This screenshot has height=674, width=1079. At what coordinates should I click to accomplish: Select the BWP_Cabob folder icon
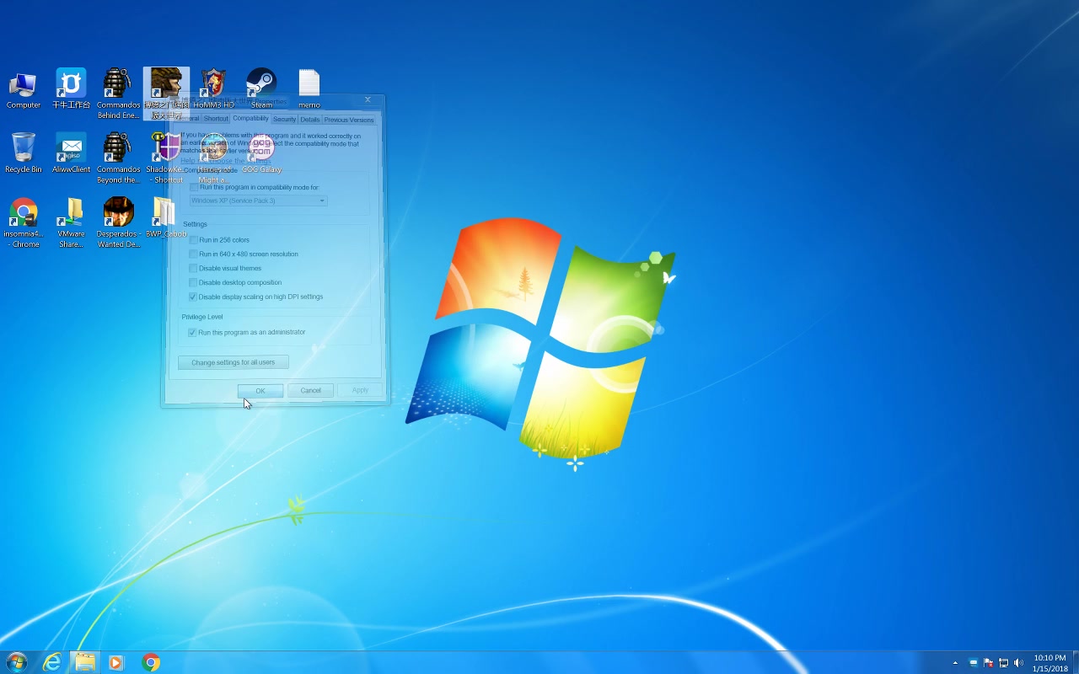pos(165,217)
